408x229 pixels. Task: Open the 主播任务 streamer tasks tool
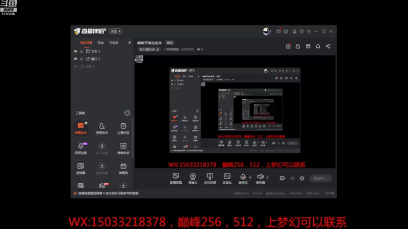(x=123, y=128)
